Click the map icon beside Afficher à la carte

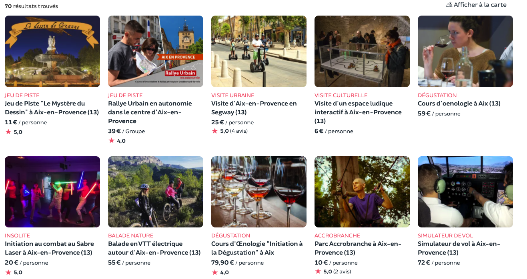point(449,5)
